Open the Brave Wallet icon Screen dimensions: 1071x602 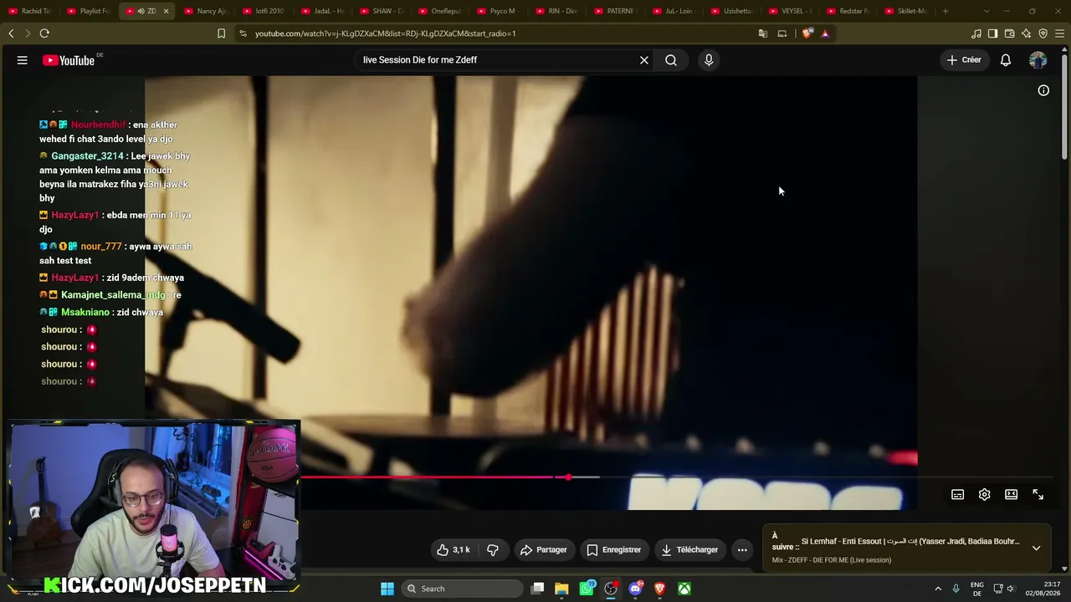[1010, 33]
